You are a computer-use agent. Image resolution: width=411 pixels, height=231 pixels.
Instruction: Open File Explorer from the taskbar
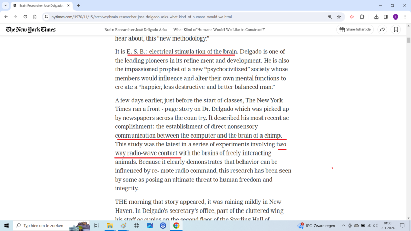coord(109,225)
